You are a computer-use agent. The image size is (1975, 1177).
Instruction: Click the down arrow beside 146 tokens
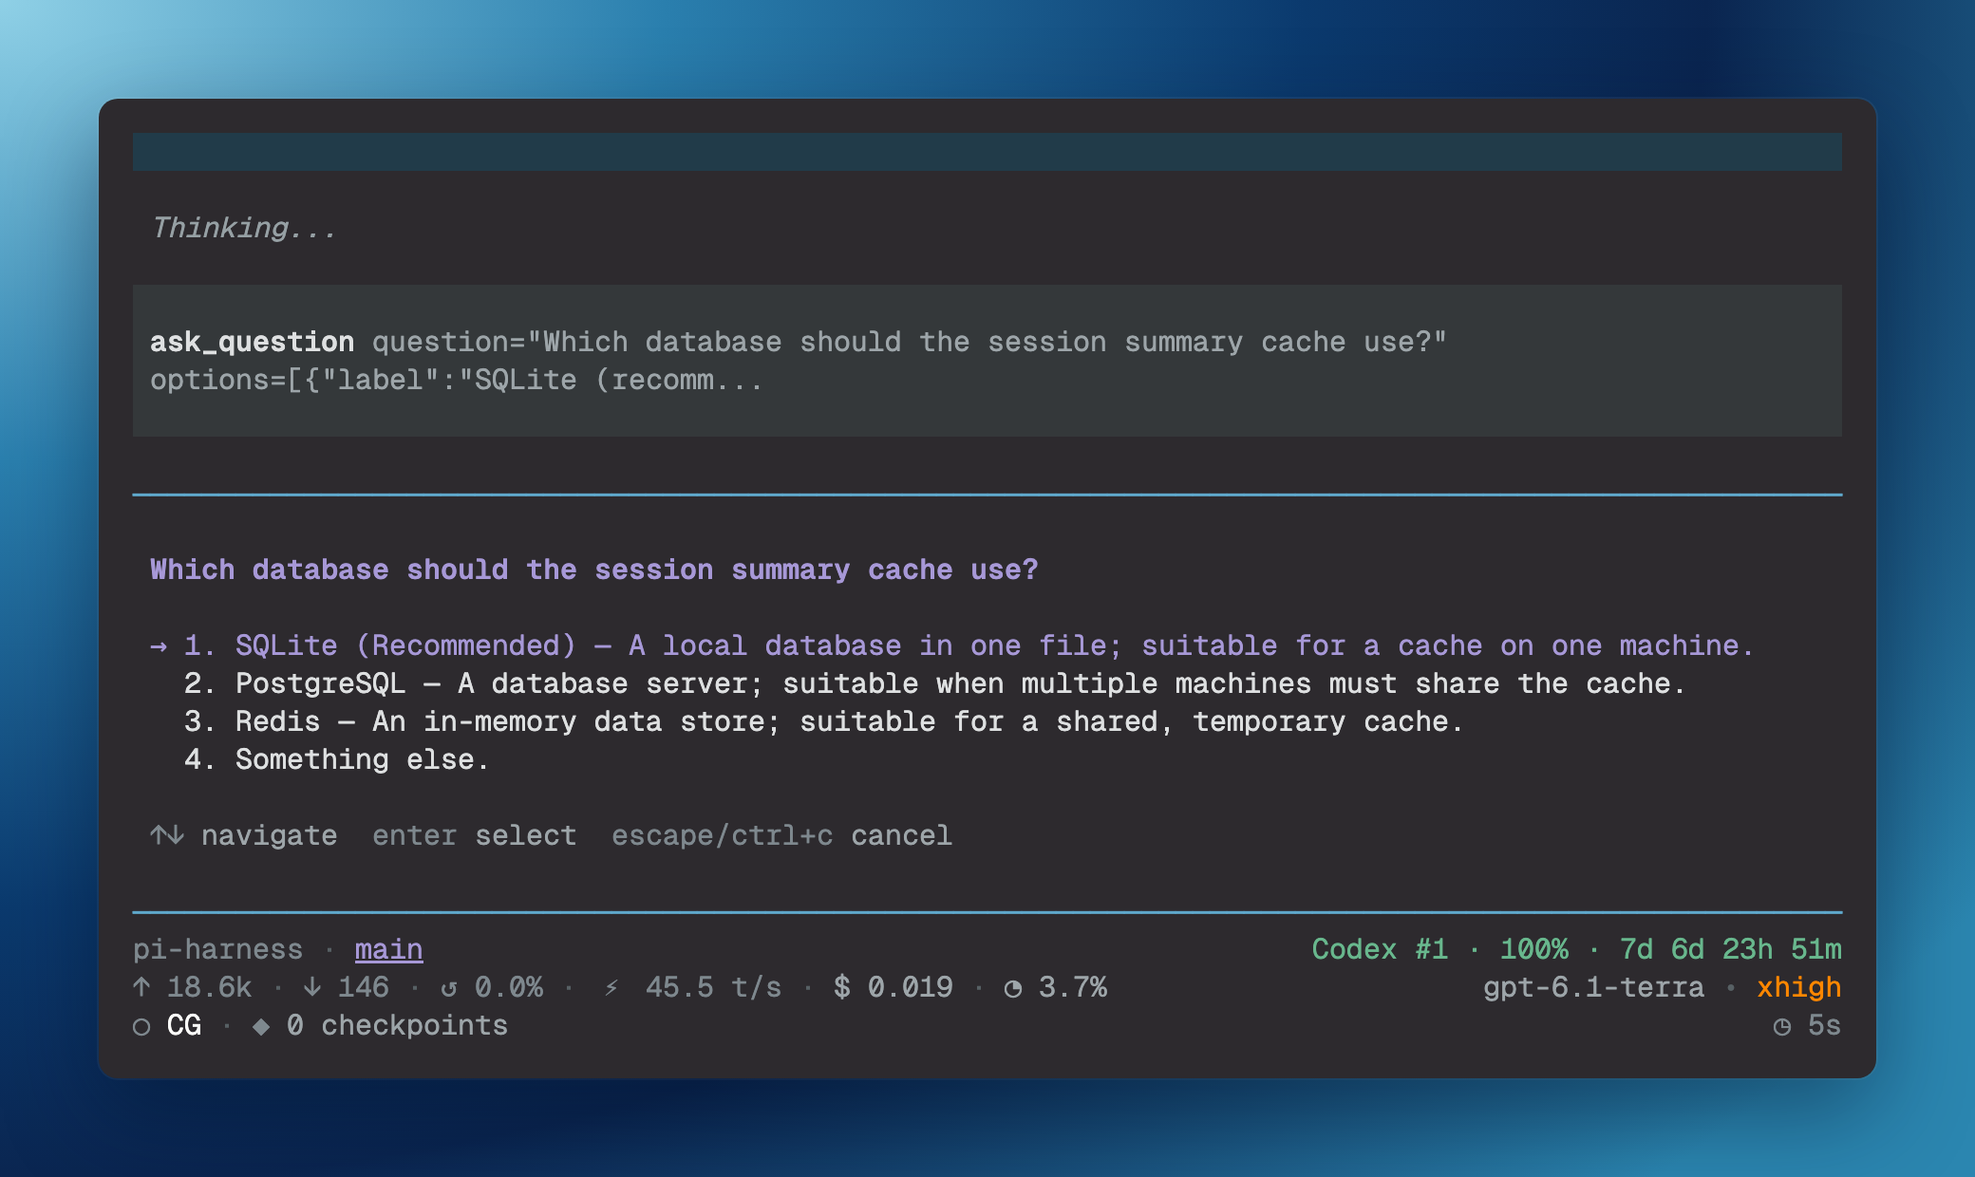pyautogui.click(x=312, y=987)
